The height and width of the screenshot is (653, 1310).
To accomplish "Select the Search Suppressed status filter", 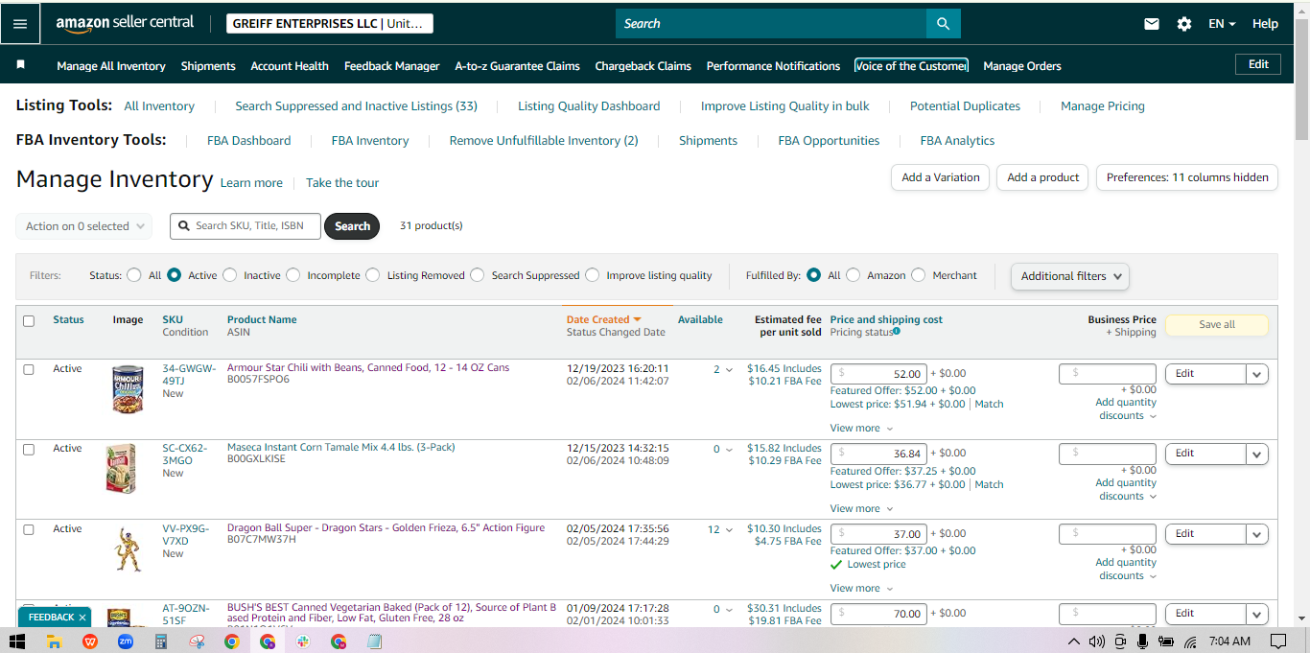I will coord(477,275).
